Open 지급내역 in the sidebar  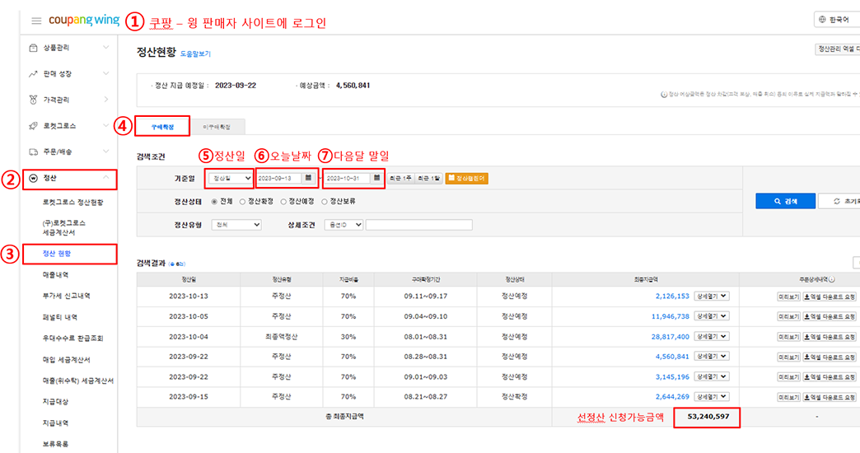point(55,423)
